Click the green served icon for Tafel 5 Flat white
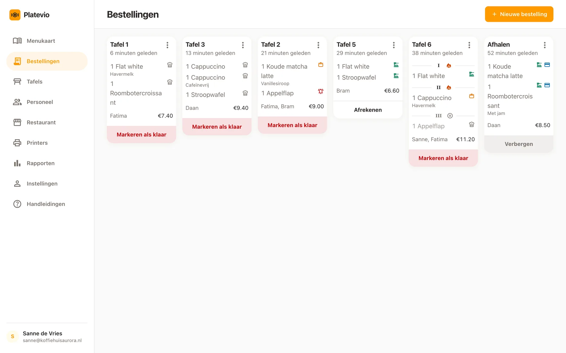 pos(396,65)
